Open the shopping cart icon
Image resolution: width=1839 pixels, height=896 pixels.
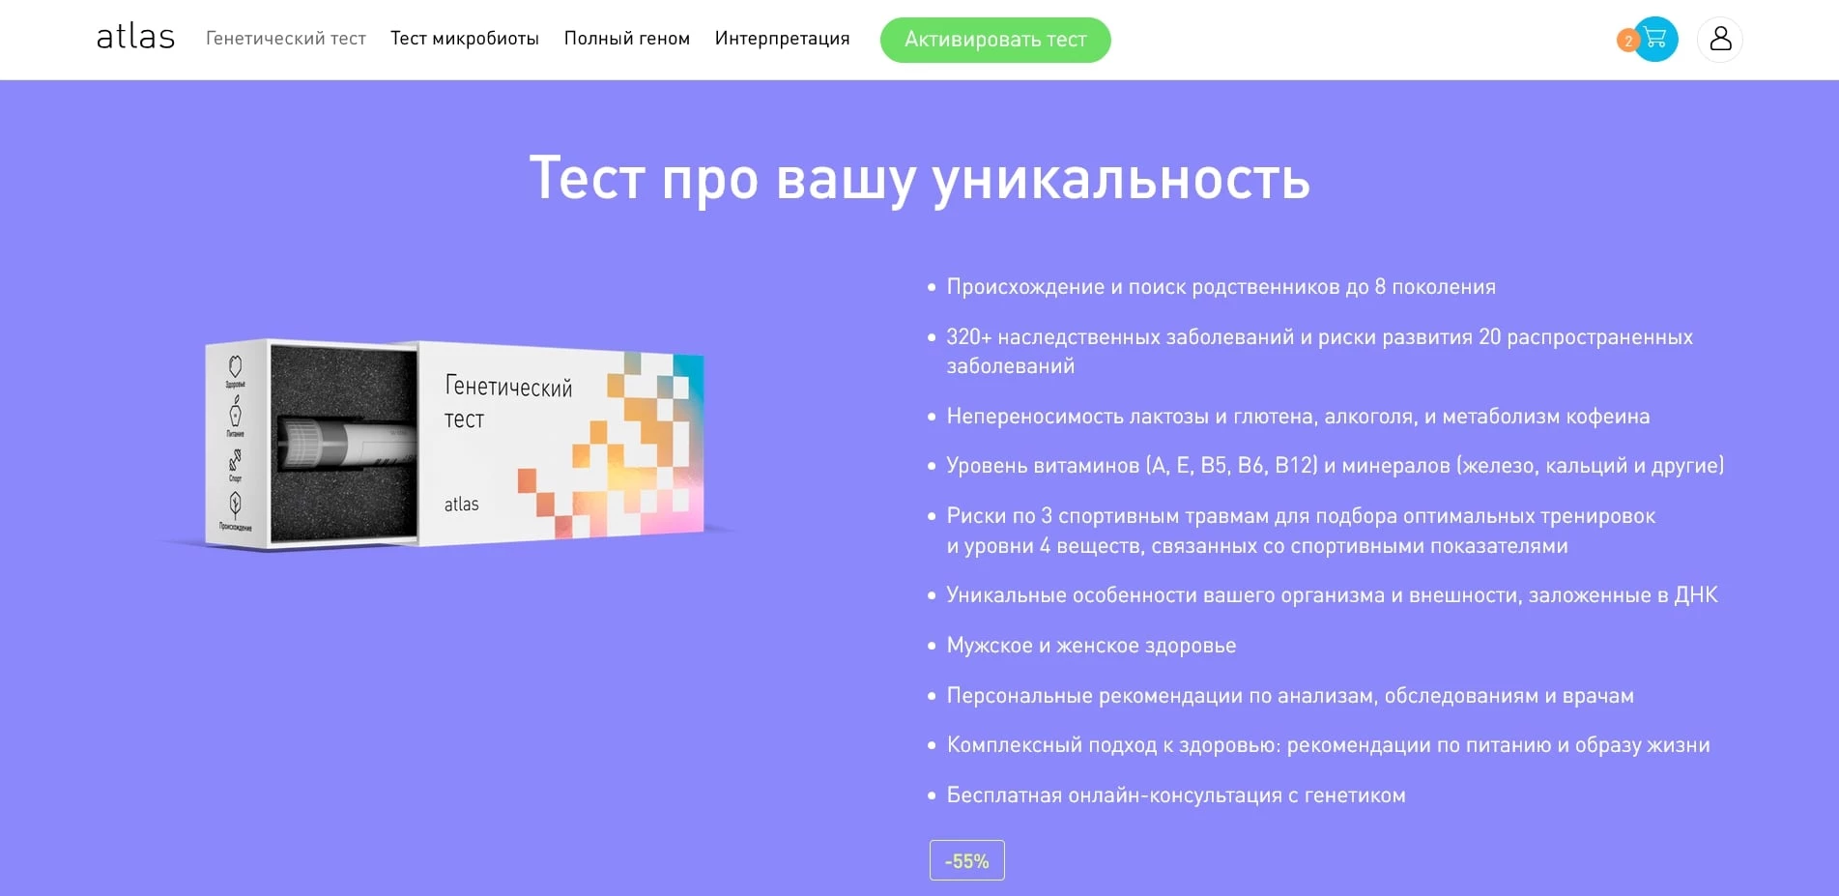pos(1655,38)
